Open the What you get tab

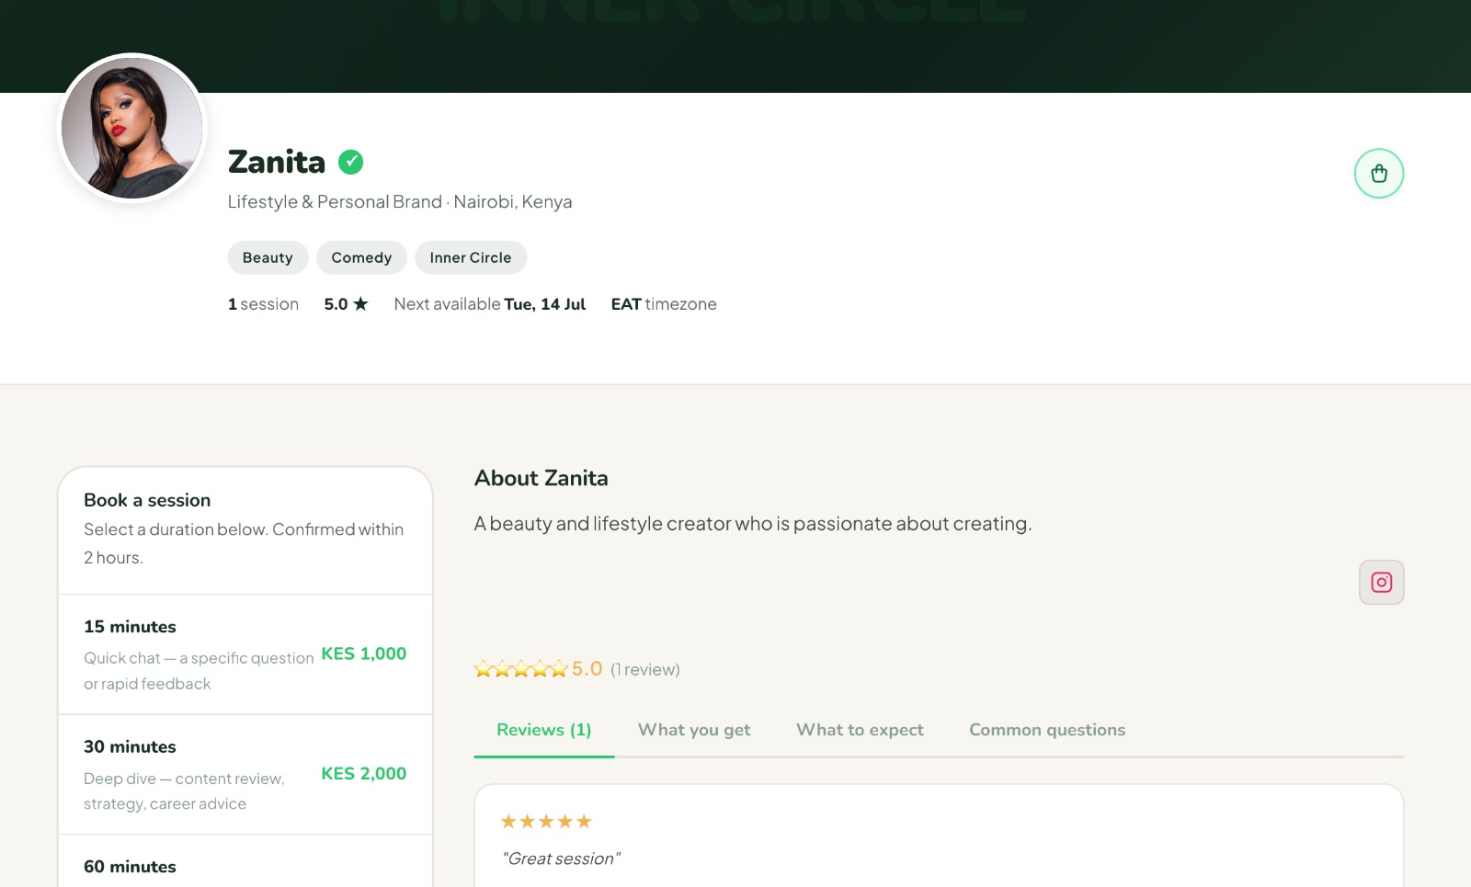(694, 730)
